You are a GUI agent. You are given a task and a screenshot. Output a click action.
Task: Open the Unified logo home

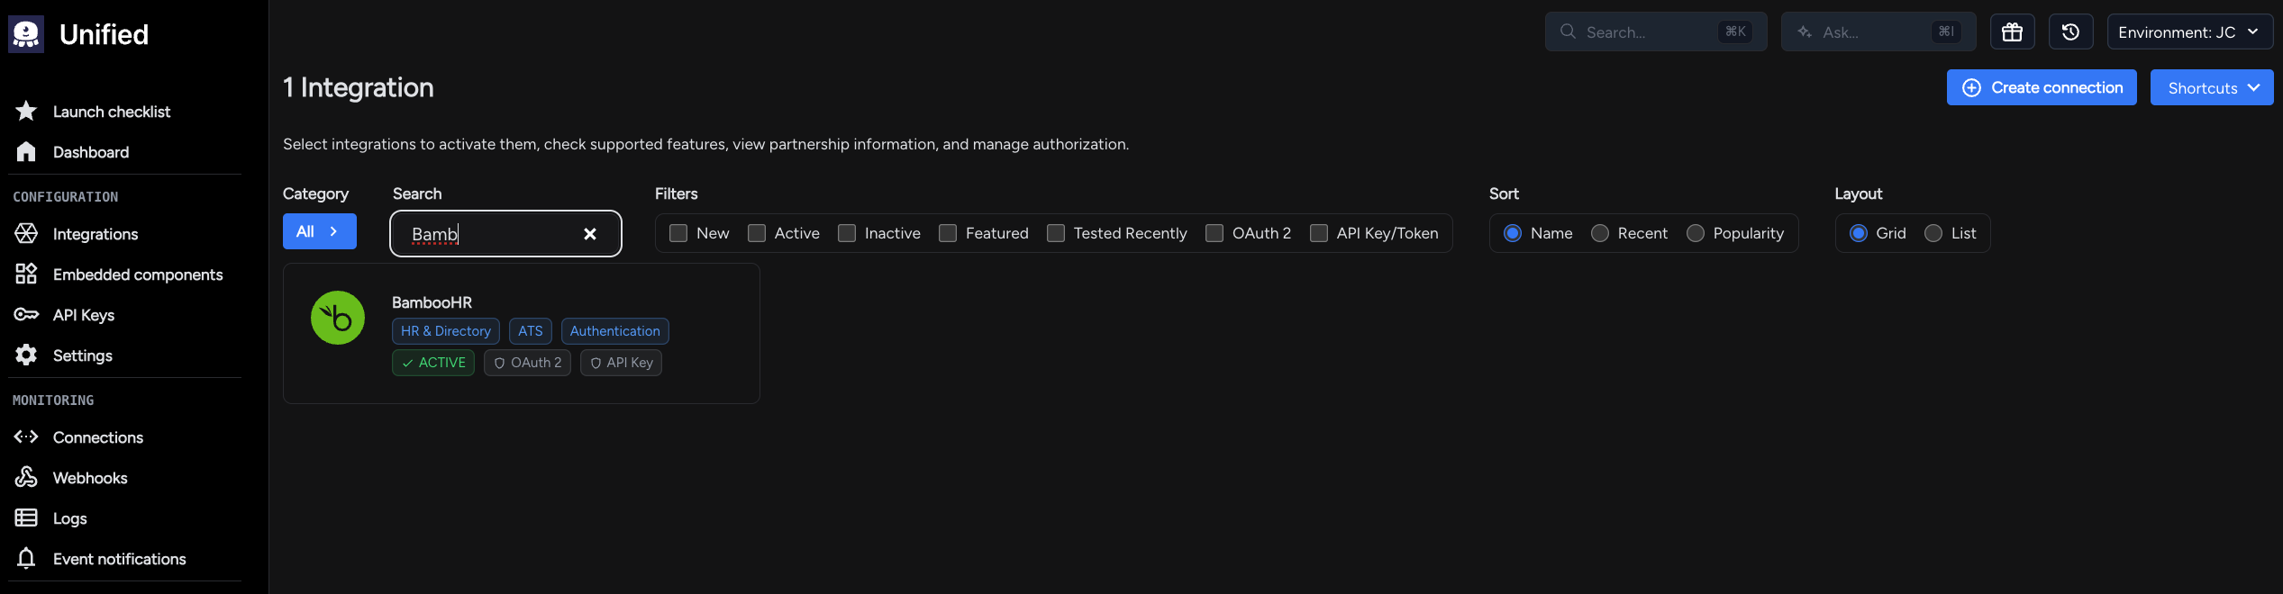pyautogui.click(x=79, y=34)
